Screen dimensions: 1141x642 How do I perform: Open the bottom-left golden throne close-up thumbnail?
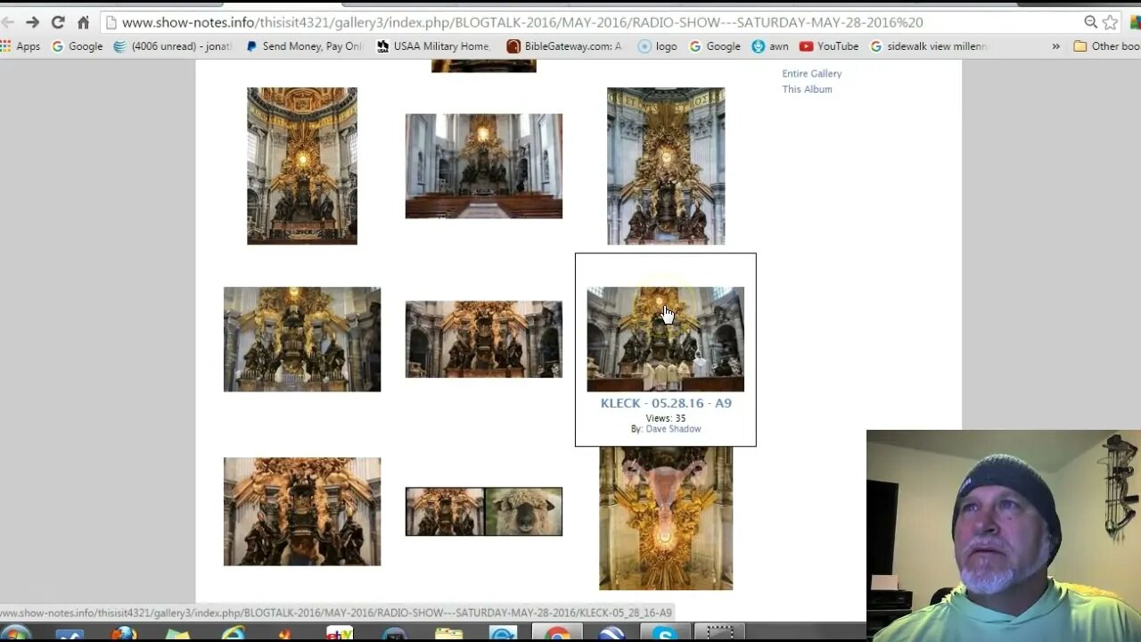pos(302,512)
